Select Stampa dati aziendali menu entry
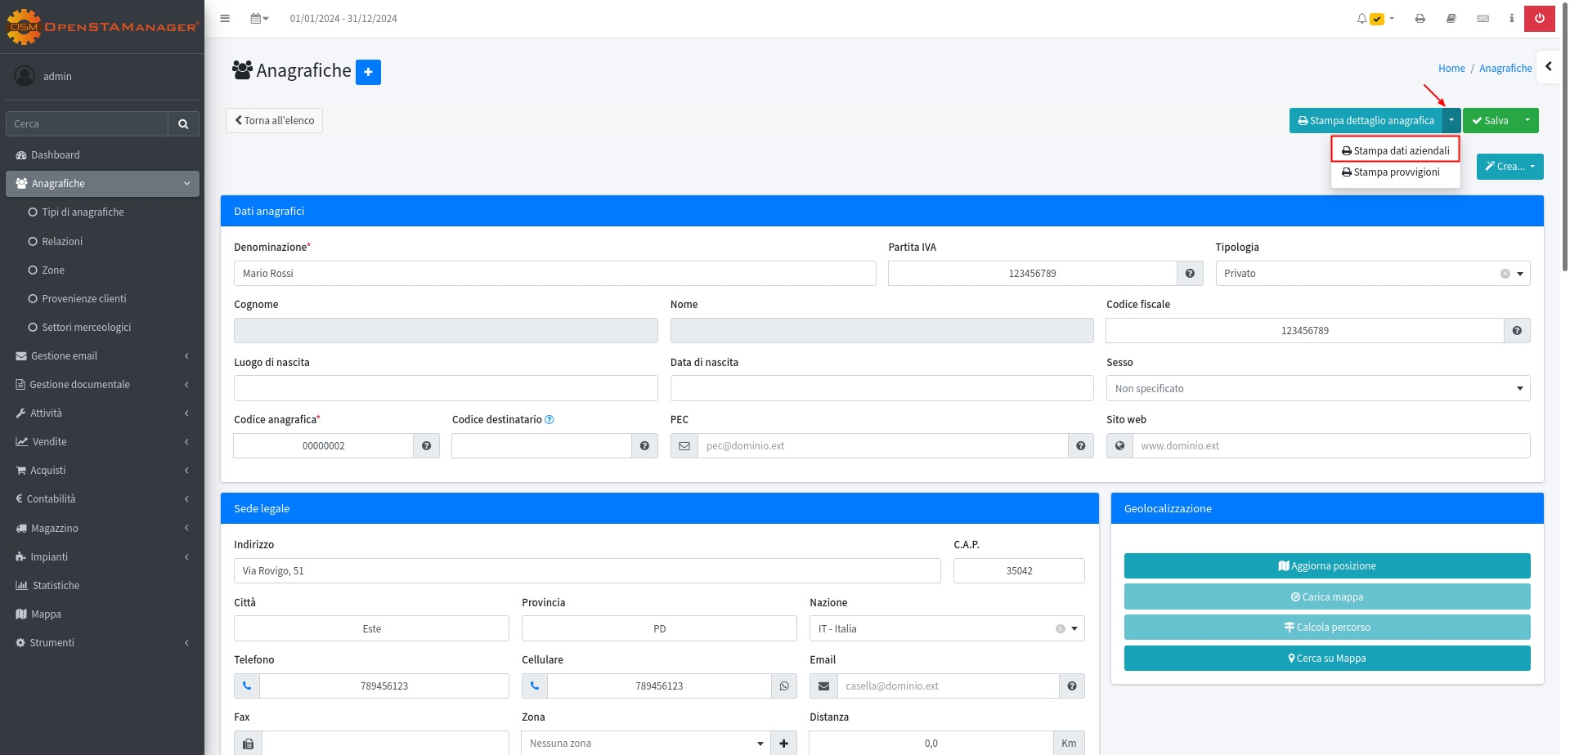The width and height of the screenshot is (1570, 755). click(1395, 151)
